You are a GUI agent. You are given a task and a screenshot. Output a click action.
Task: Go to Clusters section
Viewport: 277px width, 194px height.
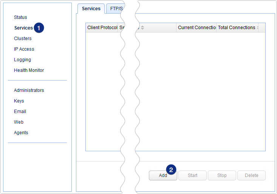point(23,39)
